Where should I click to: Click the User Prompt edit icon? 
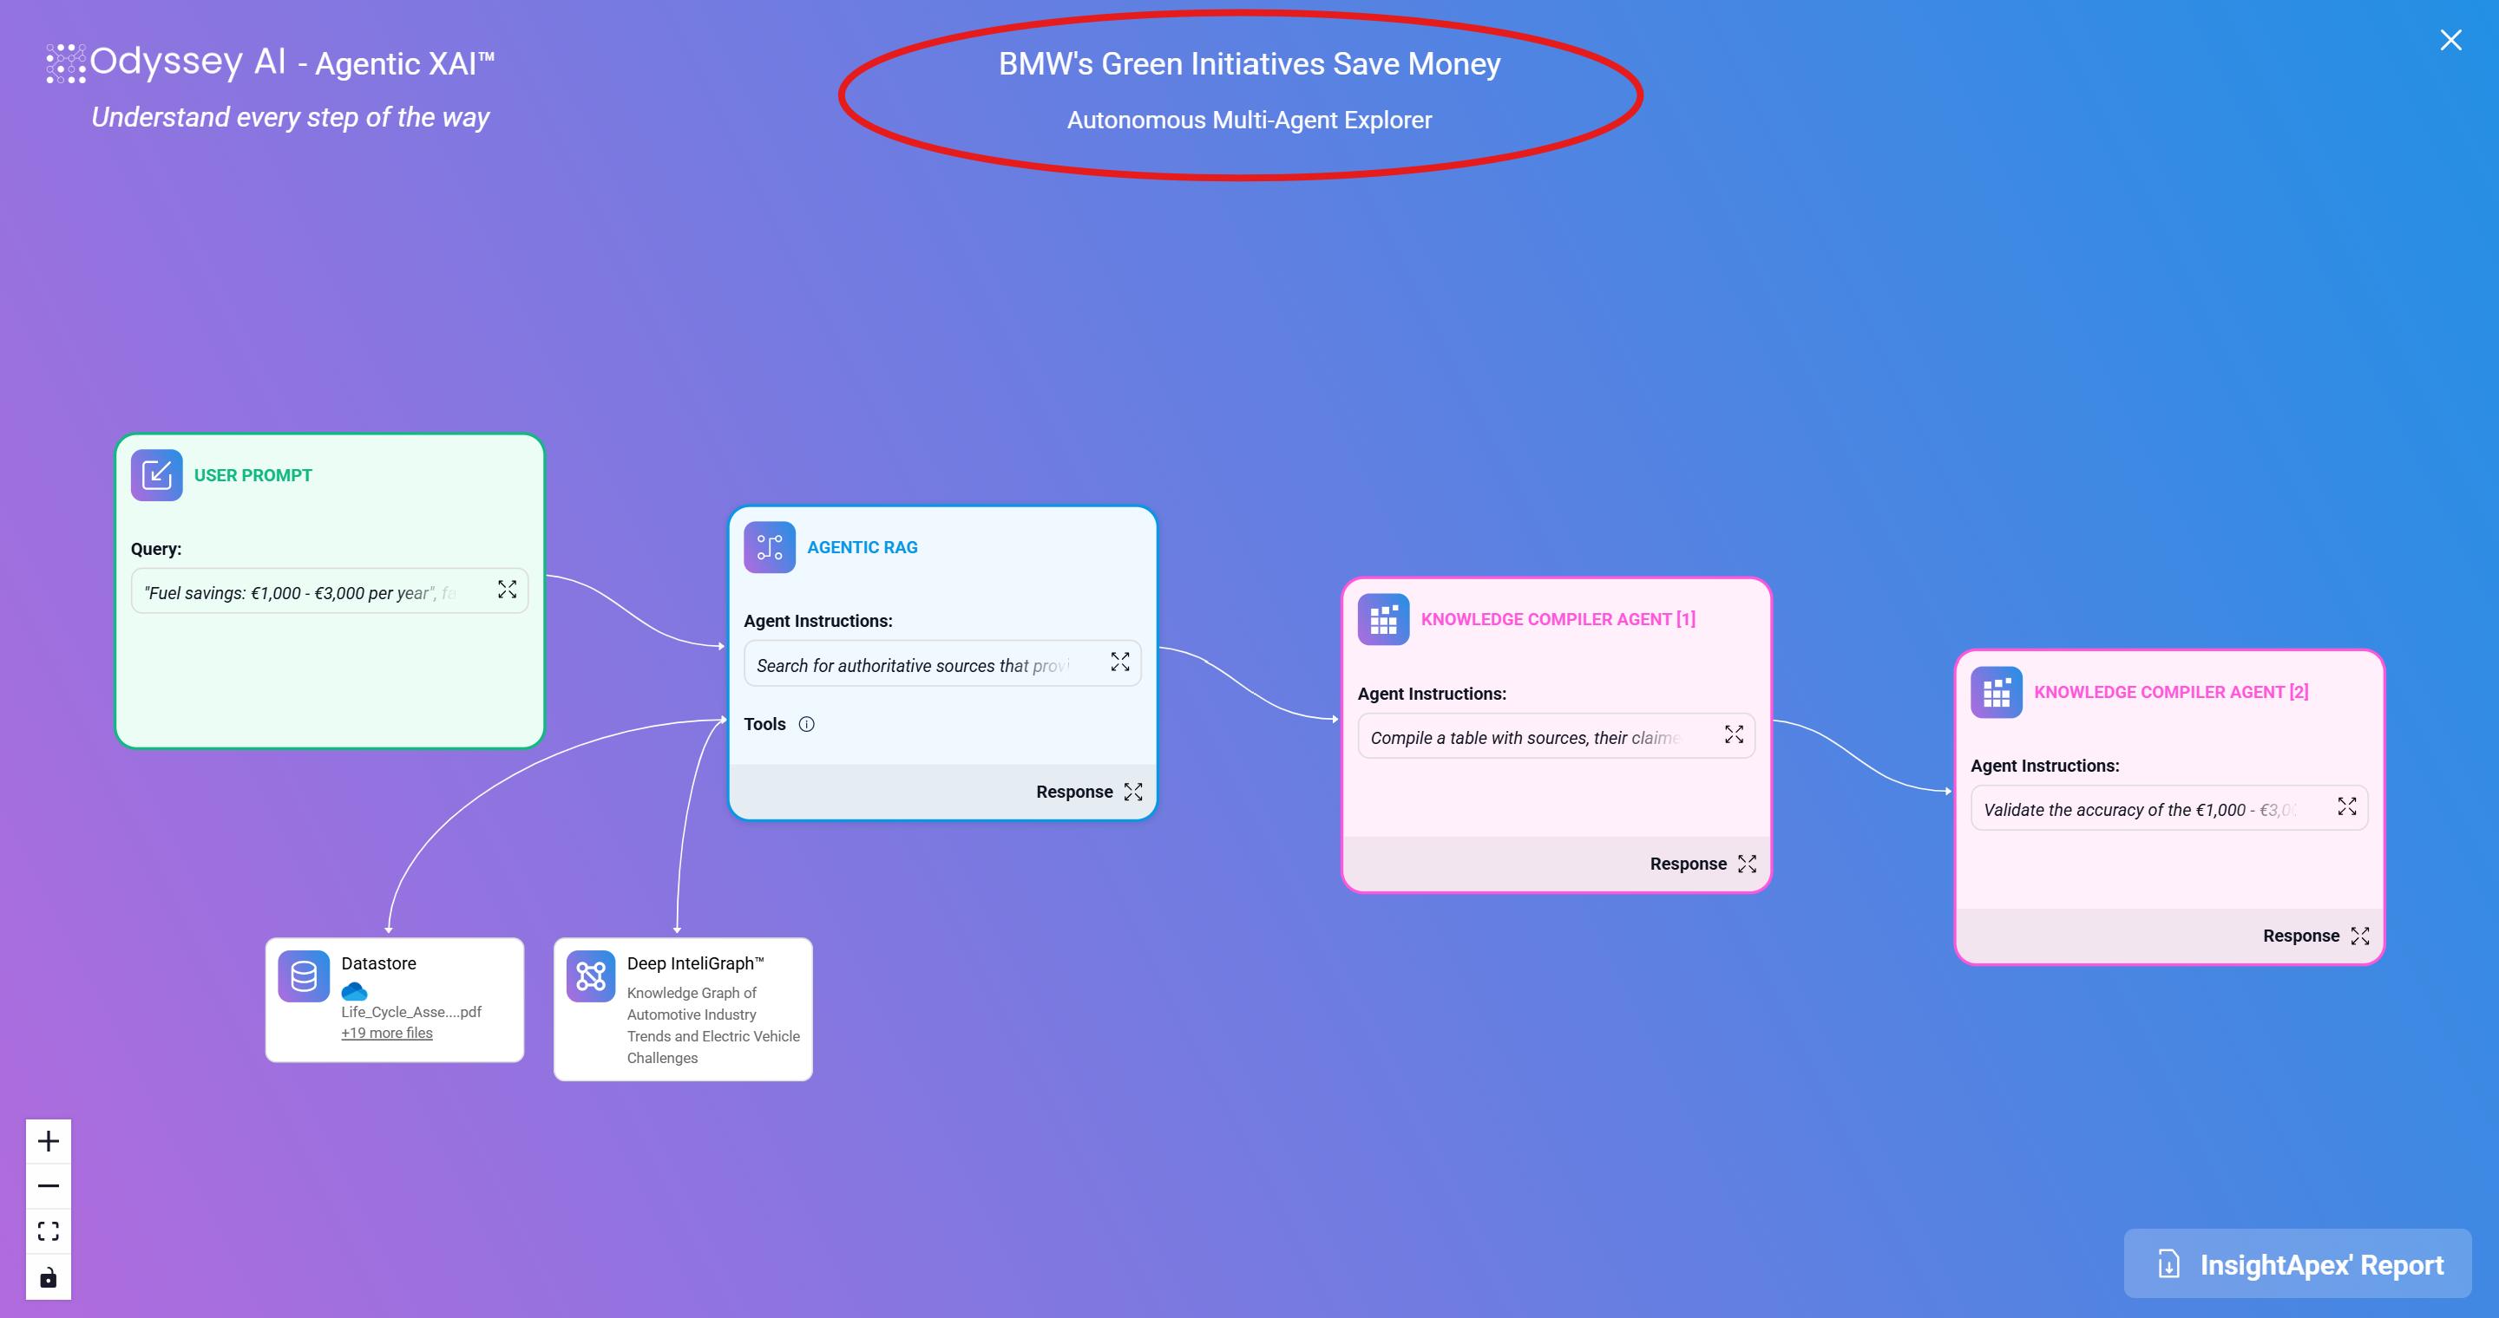tap(157, 475)
